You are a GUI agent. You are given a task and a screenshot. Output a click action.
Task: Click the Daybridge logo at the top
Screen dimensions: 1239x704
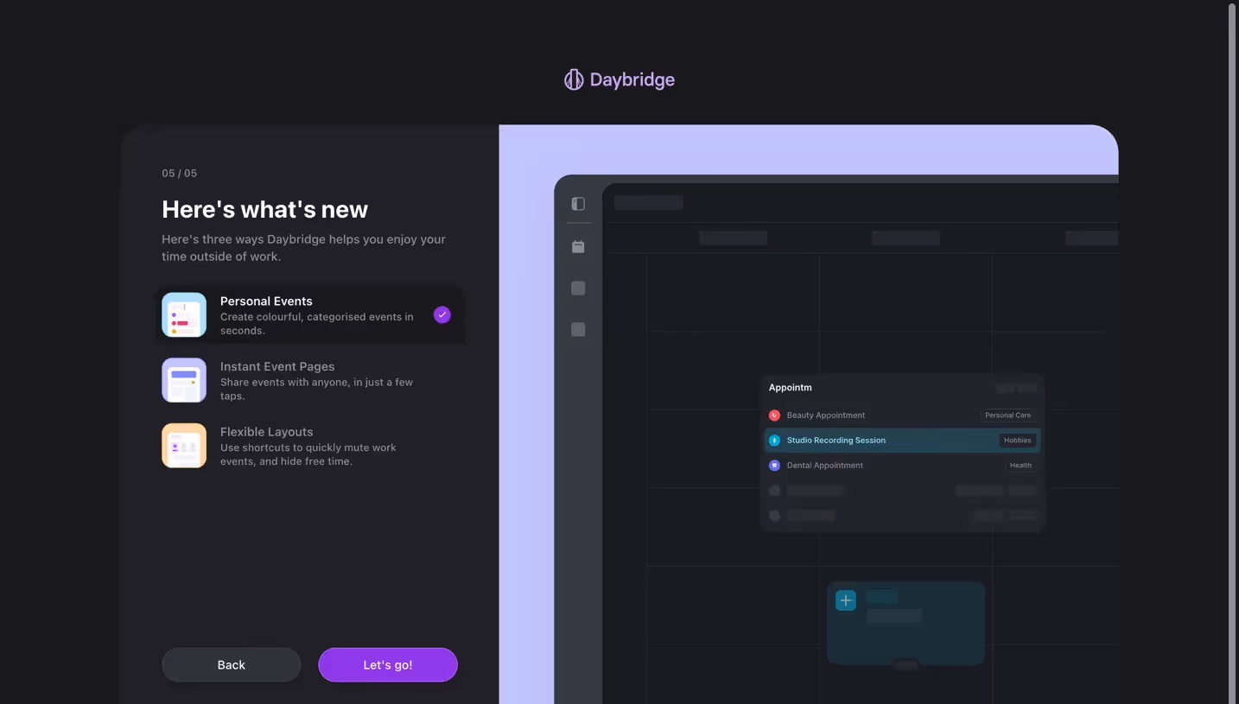click(619, 79)
